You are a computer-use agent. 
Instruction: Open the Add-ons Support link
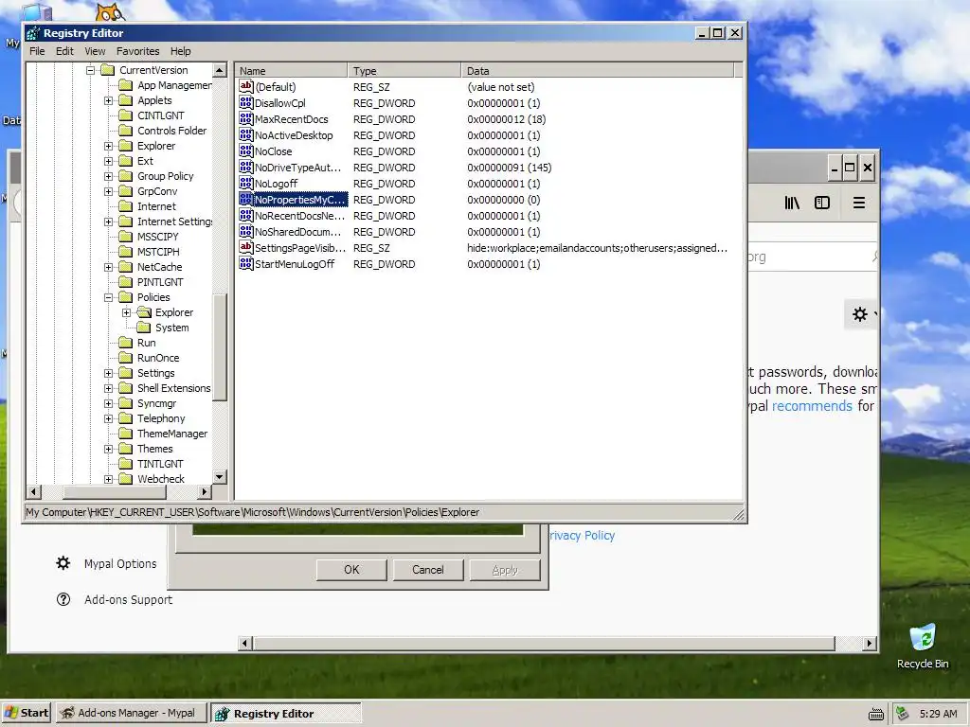coord(128,599)
